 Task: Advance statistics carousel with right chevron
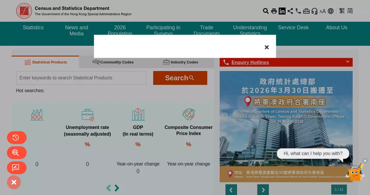pos(117,188)
